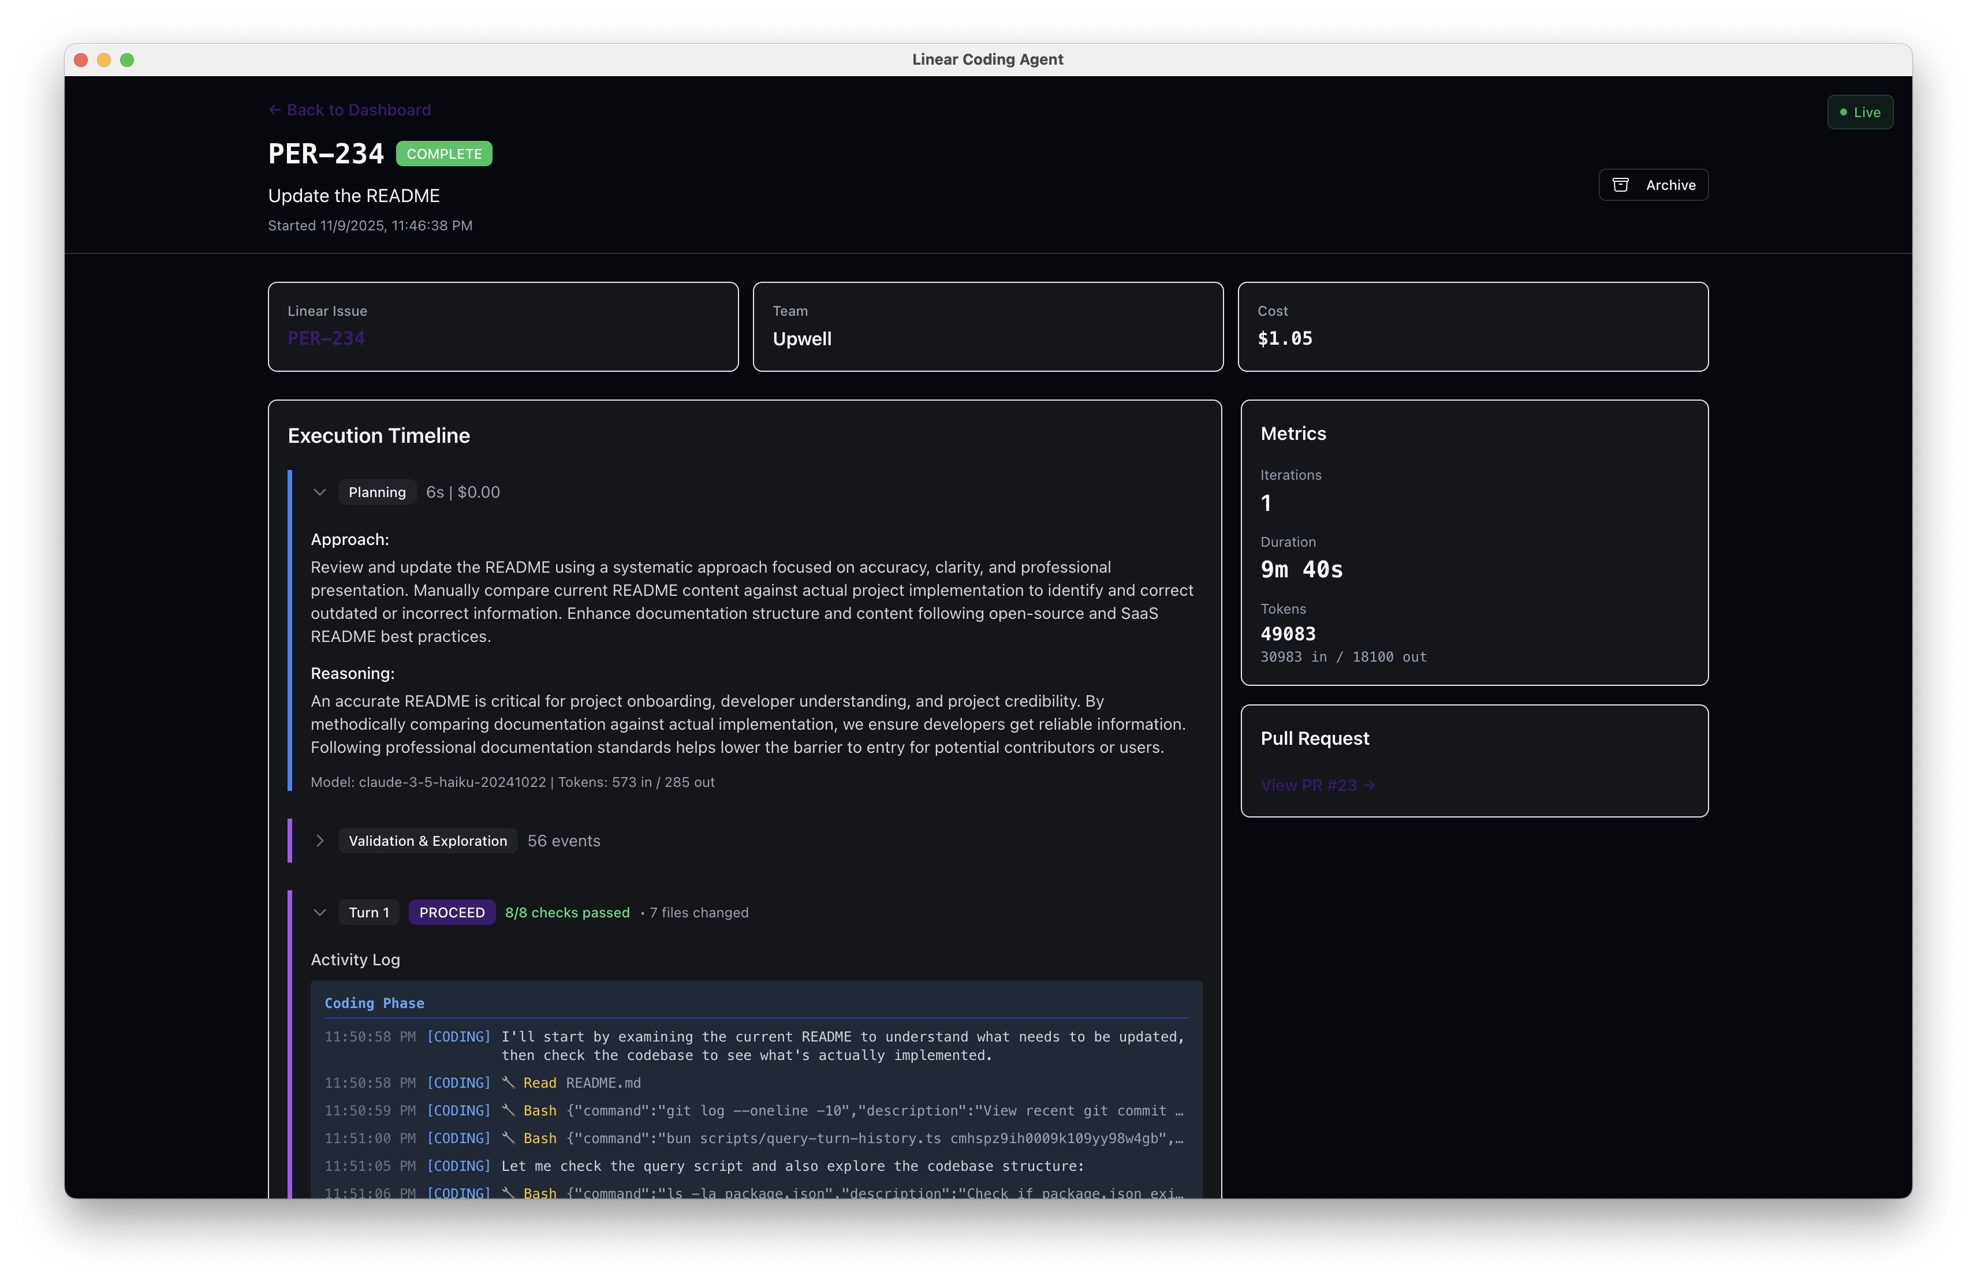Collapse the Turn 1 section

click(x=320, y=912)
